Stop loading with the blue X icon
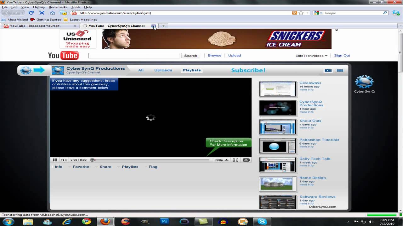Image resolution: width=403 pixels, height=226 pixels. tap(42, 13)
